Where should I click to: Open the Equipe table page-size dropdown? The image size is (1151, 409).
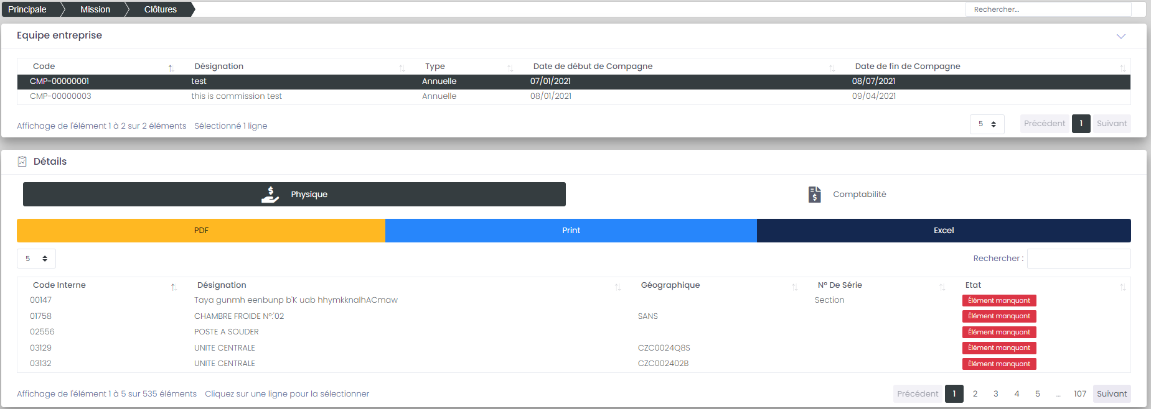coord(987,124)
